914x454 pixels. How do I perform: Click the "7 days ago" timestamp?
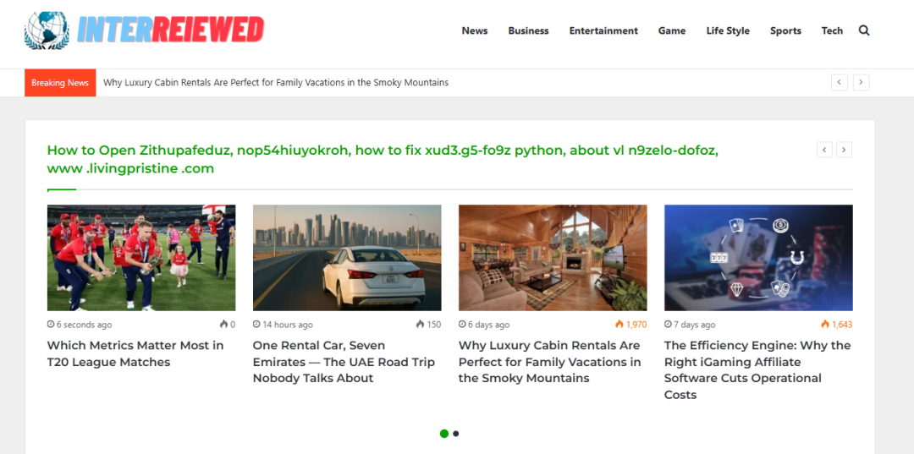pos(694,325)
